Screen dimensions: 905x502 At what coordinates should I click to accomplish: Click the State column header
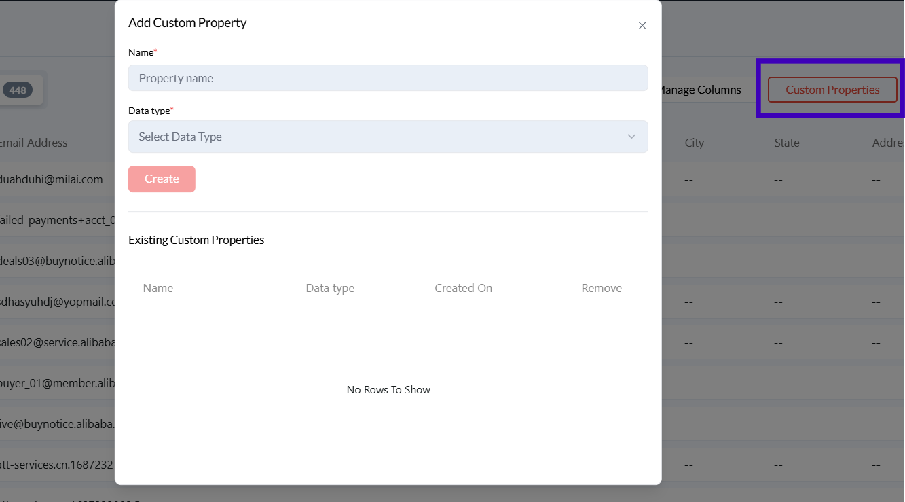787,143
